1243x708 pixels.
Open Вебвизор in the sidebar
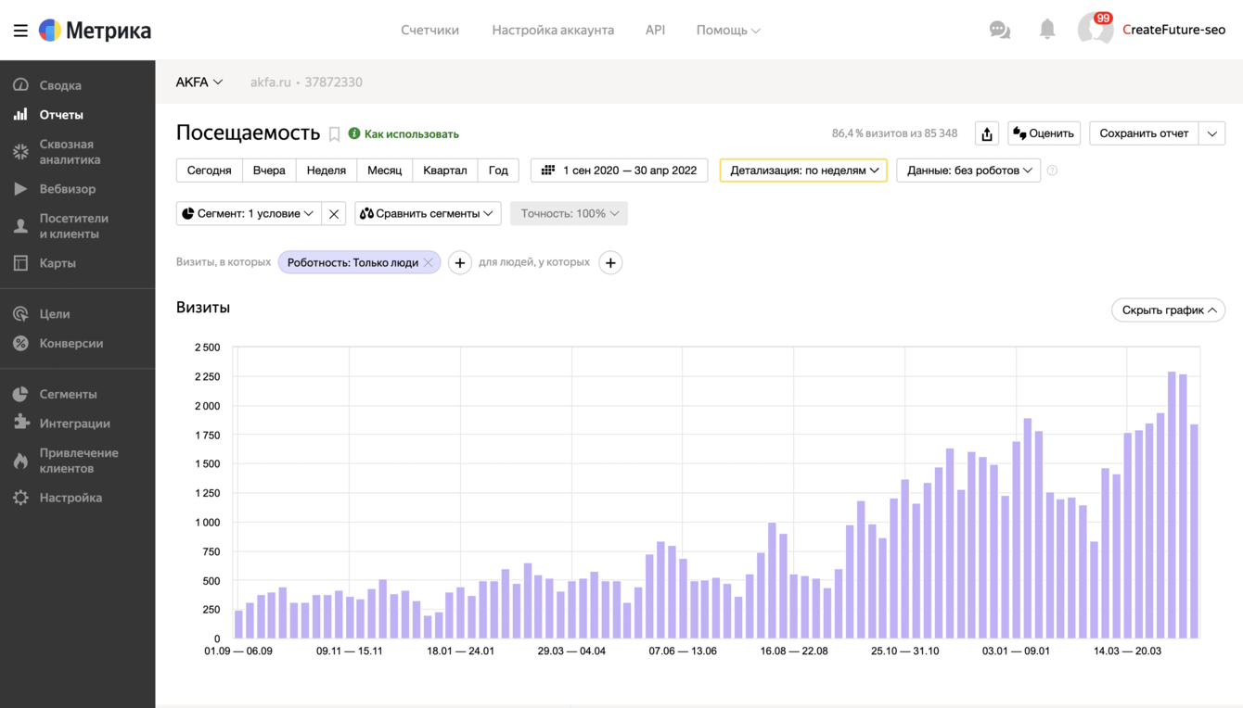pyautogui.click(x=67, y=189)
